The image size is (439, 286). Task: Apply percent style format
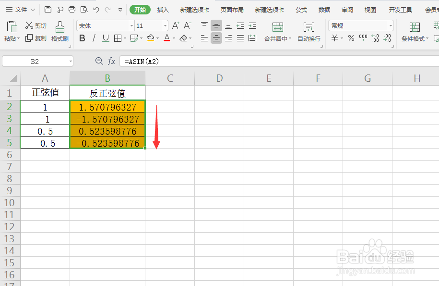click(351, 38)
